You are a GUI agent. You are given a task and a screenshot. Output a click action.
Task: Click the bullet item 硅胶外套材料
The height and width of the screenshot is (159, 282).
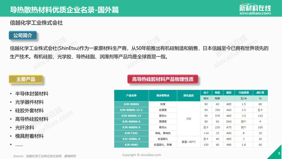point(29,111)
